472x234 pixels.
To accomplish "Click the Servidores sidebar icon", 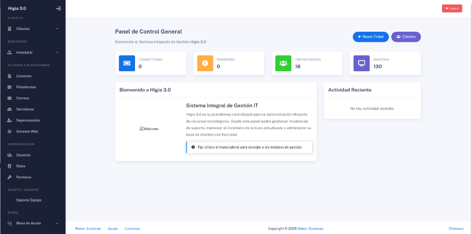I will [10, 109].
